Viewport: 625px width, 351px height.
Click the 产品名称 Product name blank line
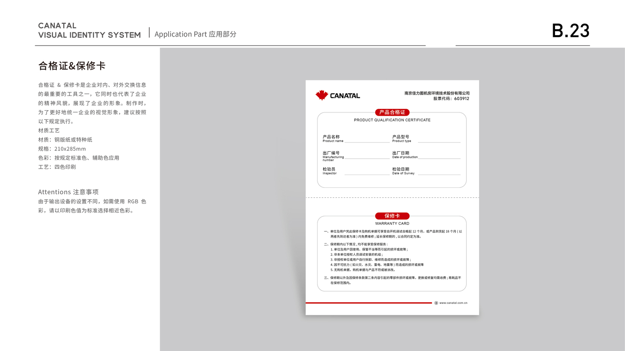tap(367, 142)
